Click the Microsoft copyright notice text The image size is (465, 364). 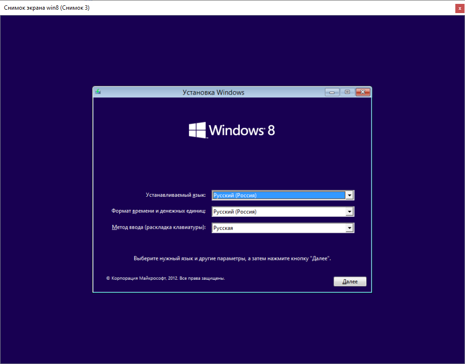[166, 278]
